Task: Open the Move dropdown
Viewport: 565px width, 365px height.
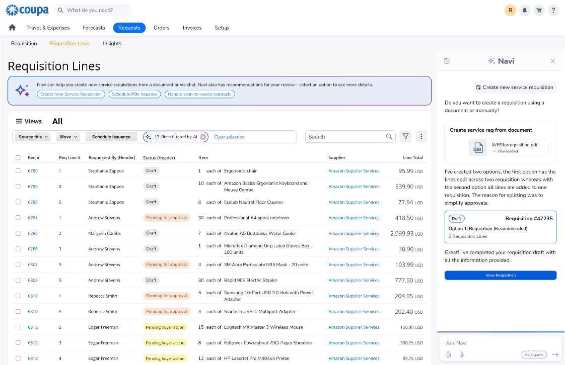Action: coord(68,137)
